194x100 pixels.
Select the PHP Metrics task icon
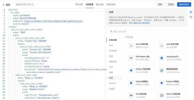131,58
